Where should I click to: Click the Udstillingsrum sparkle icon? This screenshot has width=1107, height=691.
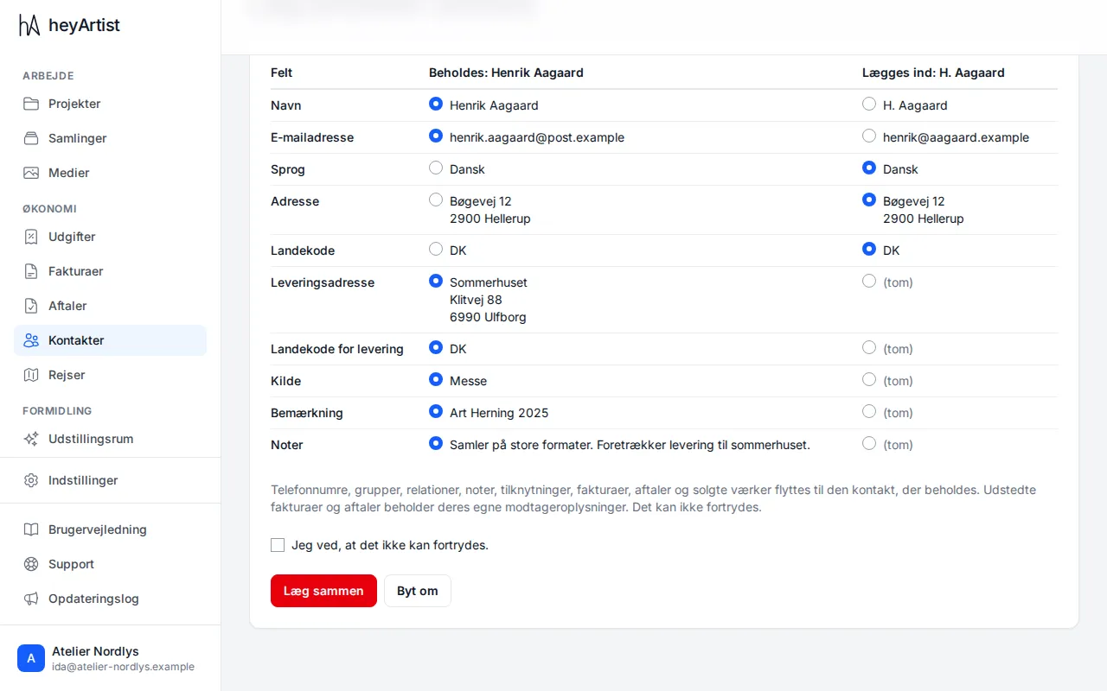(31, 439)
